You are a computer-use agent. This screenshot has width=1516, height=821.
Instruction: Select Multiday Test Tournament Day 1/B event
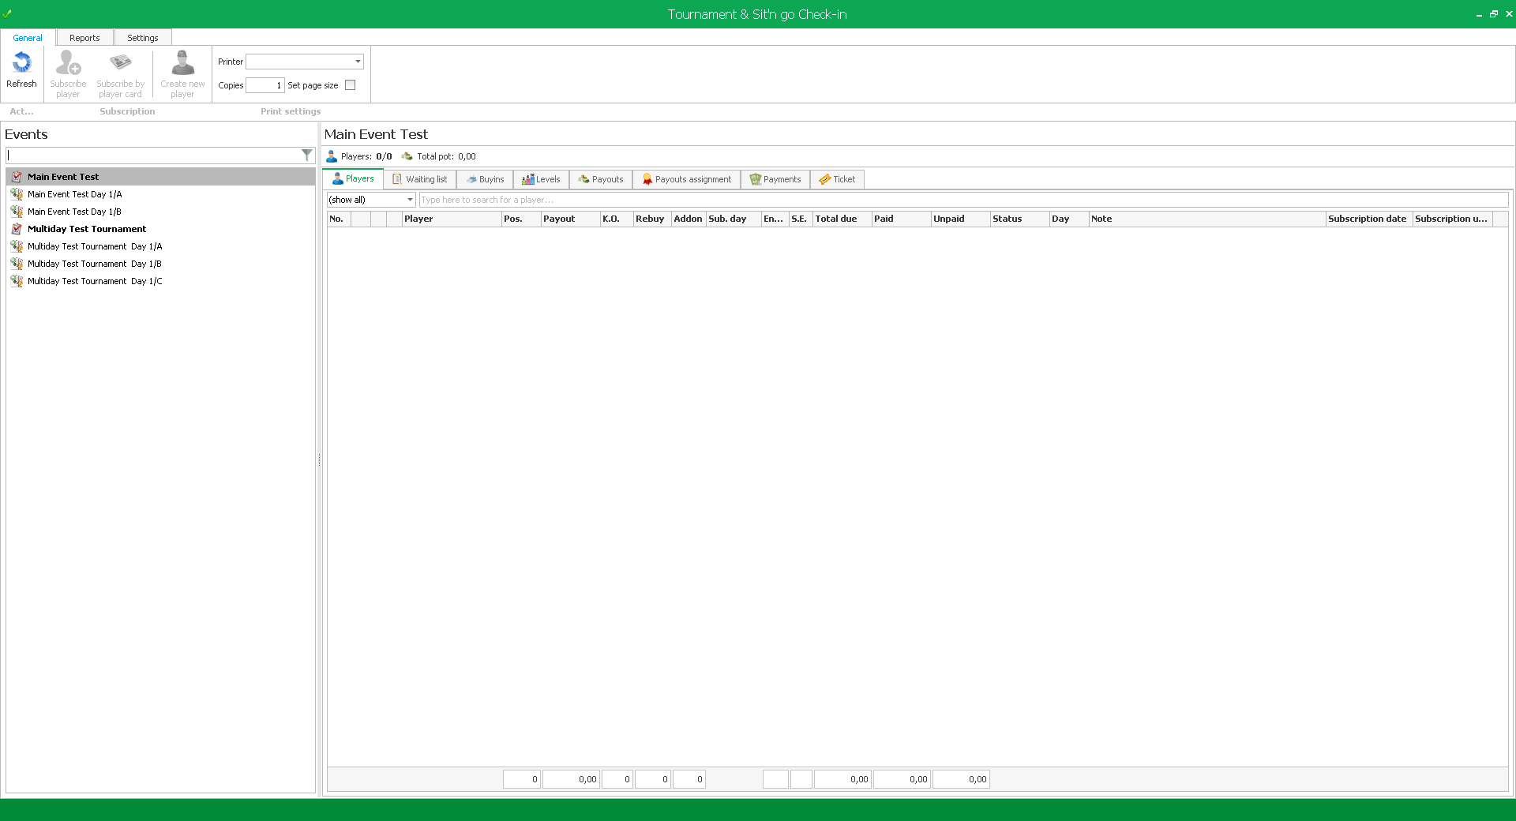[95, 264]
